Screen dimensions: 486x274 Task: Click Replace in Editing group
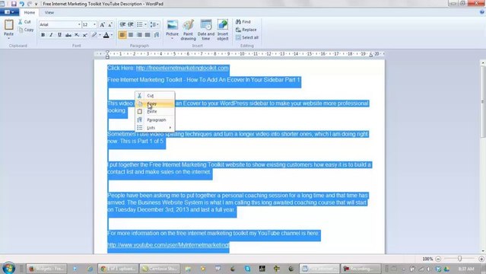[246, 30]
